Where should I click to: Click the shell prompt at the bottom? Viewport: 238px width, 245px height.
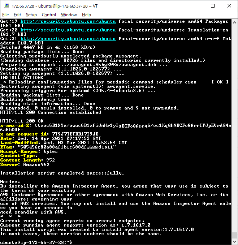pyautogui.click(x=36, y=242)
